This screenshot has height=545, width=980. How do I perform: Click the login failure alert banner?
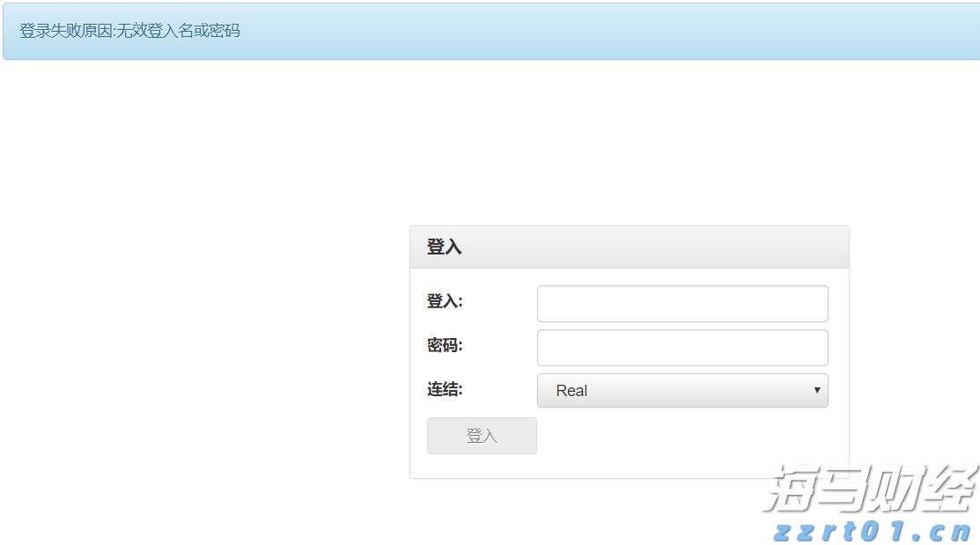coord(490,32)
